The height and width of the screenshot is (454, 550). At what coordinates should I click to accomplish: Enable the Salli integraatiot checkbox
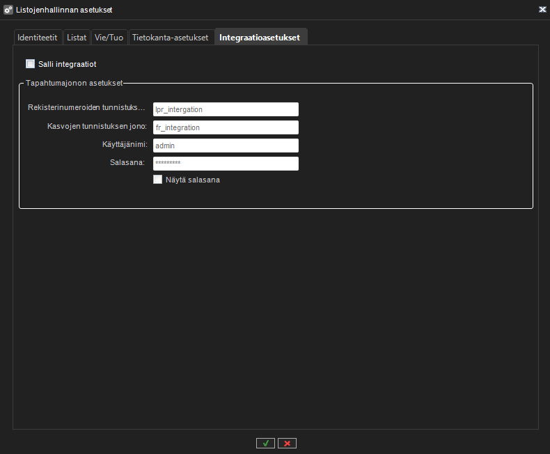(x=31, y=64)
